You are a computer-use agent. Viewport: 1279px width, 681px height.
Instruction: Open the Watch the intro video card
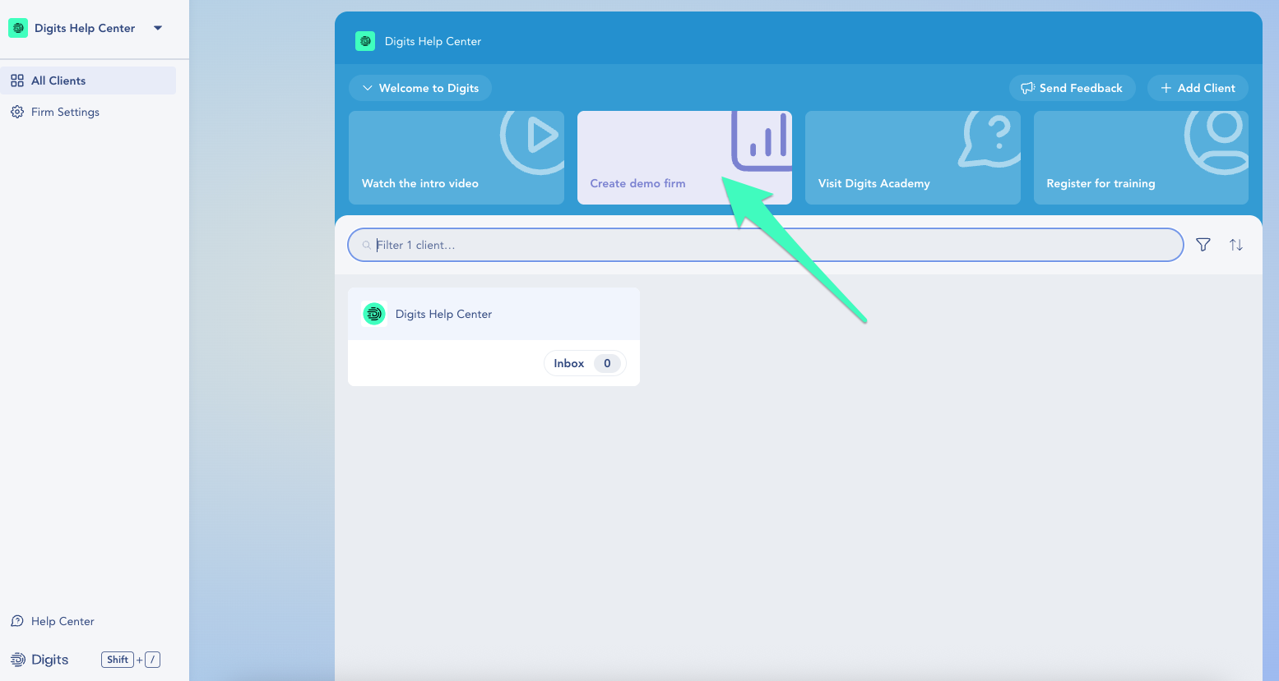pos(456,158)
